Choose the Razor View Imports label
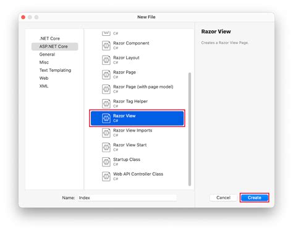The height and width of the screenshot is (232, 293). (x=133, y=131)
